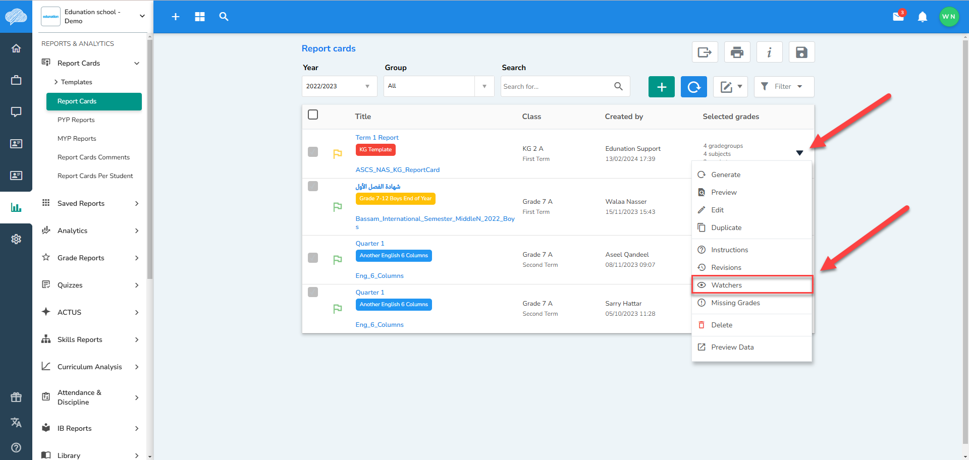The height and width of the screenshot is (460, 969).
Task: Click the print icon button
Action: click(737, 52)
